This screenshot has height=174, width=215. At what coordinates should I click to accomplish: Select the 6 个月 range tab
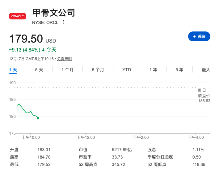click(98, 70)
